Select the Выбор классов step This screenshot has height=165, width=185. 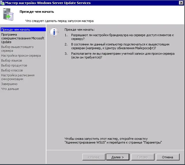click(12, 70)
